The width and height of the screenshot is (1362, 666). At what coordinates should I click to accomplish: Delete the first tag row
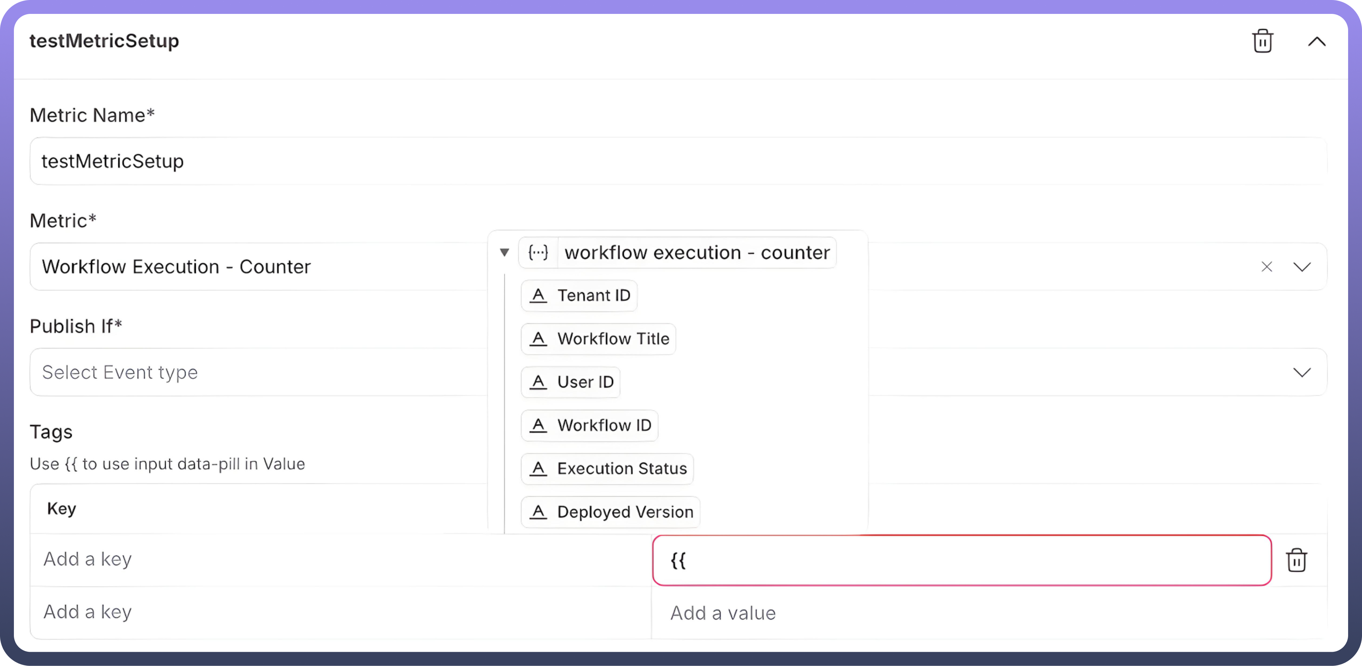tap(1296, 560)
